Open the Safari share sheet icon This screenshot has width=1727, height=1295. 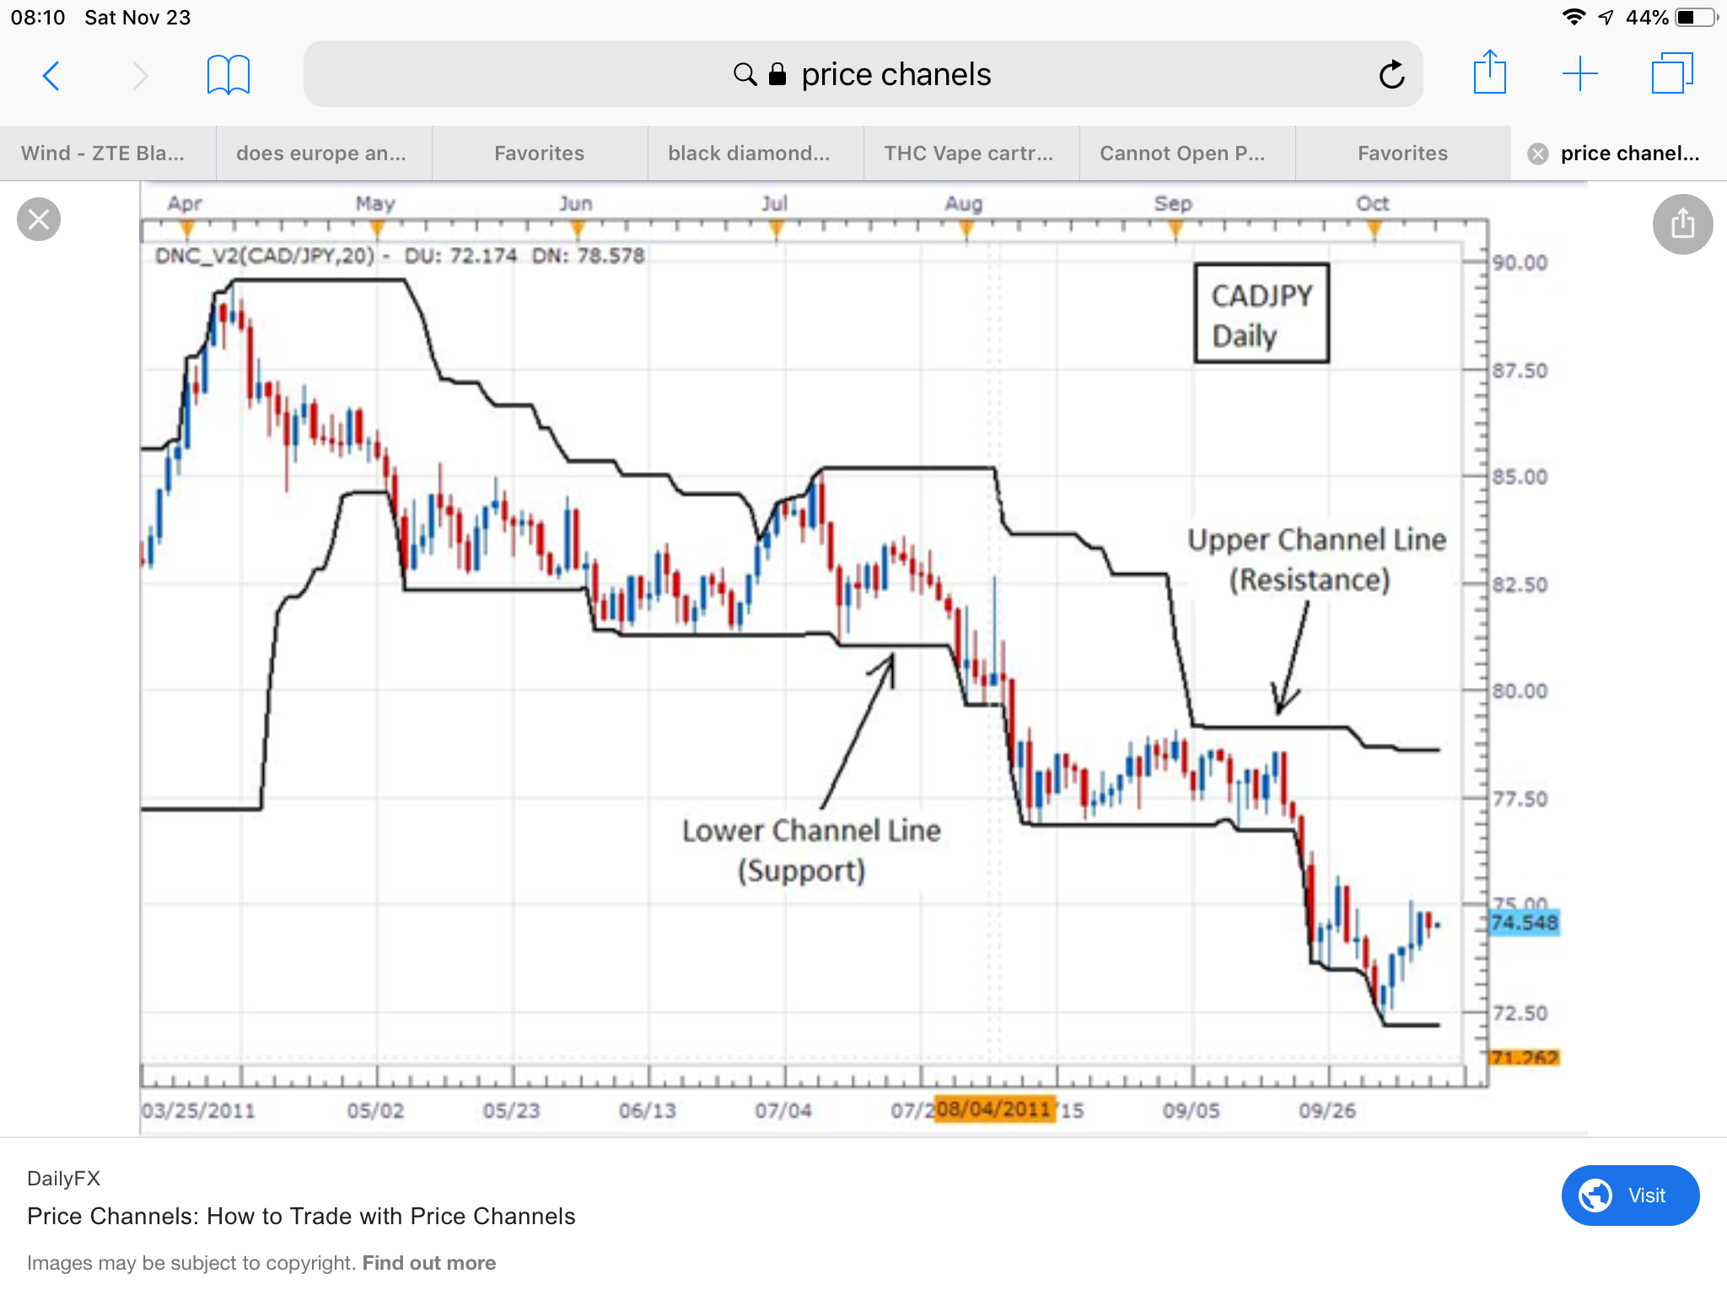pyautogui.click(x=1489, y=73)
